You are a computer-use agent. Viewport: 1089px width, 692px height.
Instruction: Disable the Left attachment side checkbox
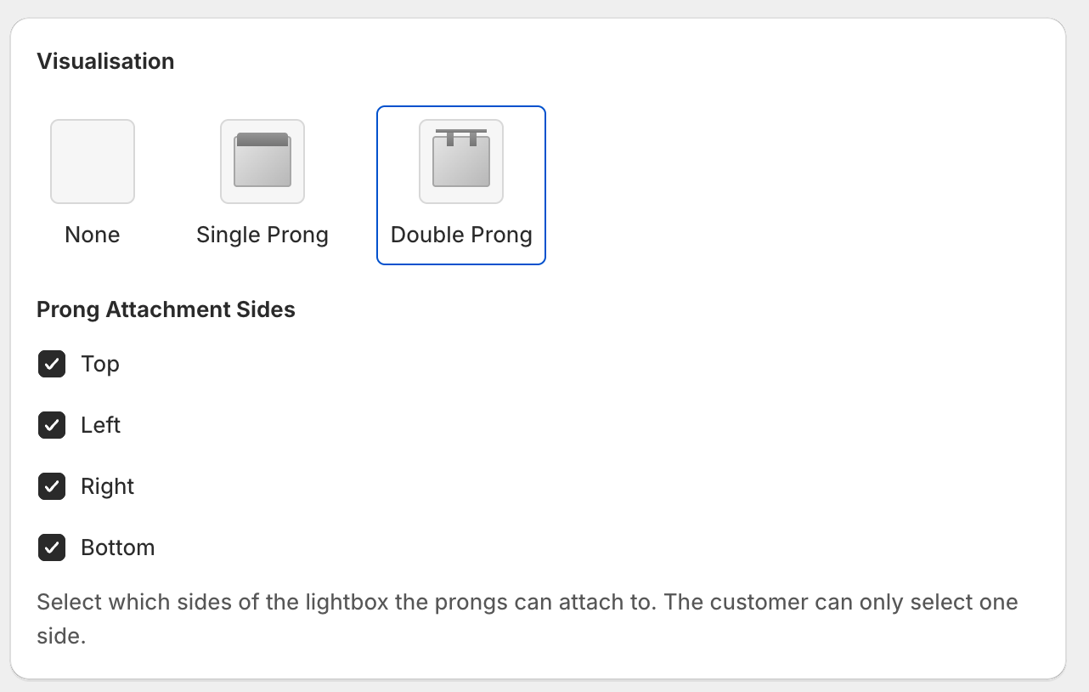click(x=52, y=425)
